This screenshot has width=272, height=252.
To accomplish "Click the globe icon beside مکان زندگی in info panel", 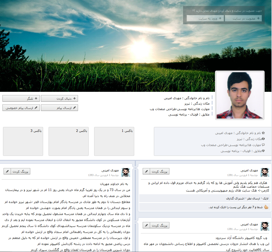I will [263, 139].
